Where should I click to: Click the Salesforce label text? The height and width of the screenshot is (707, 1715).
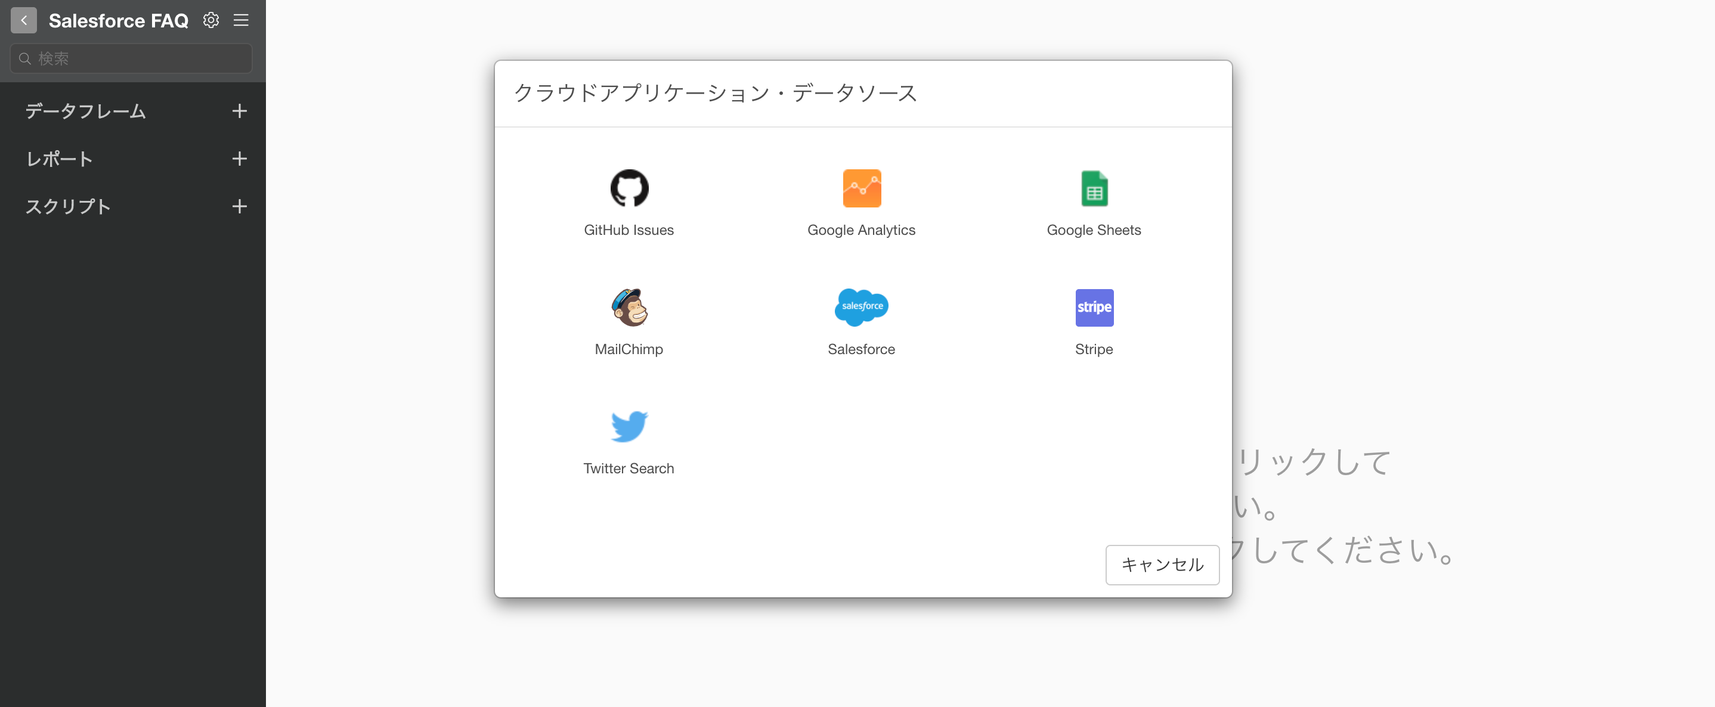click(862, 349)
